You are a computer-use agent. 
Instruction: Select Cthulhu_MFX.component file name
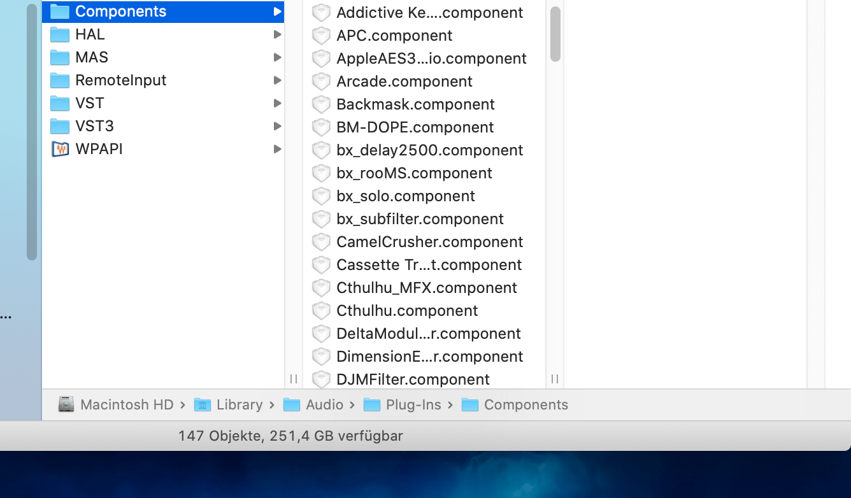(x=427, y=288)
